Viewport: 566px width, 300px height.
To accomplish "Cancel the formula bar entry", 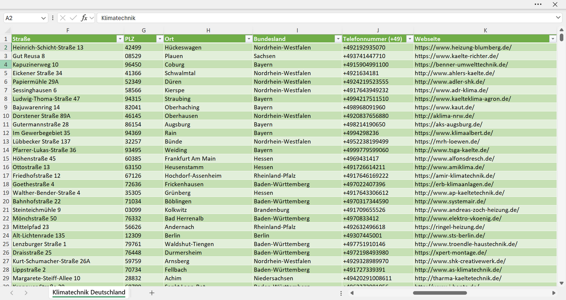I will click(63, 18).
